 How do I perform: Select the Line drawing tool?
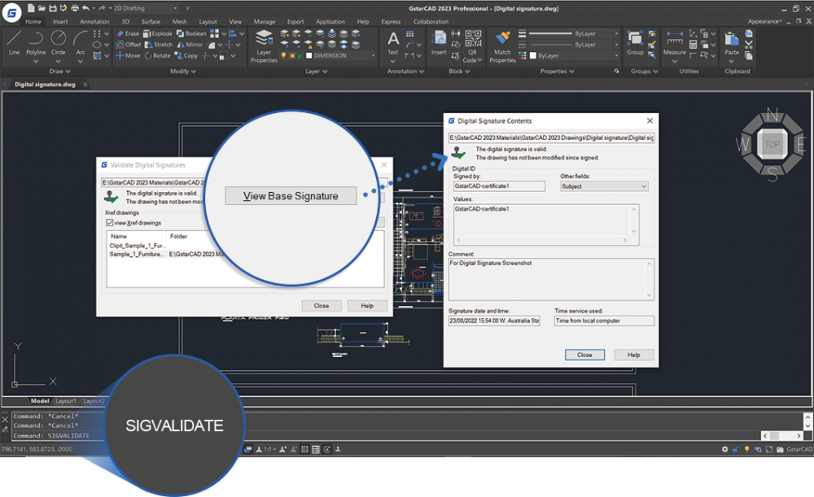(14, 42)
